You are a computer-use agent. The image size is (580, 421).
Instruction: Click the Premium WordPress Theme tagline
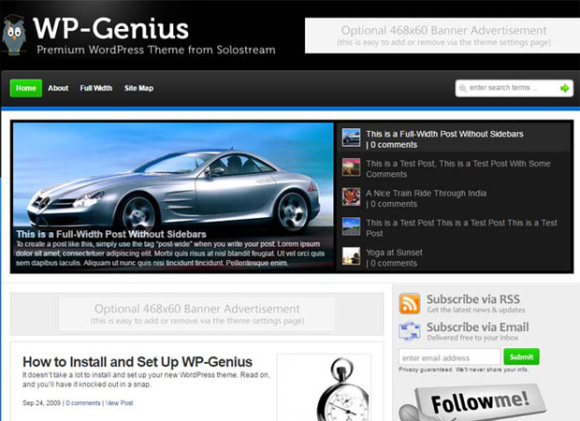pyautogui.click(x=156, y=50)
